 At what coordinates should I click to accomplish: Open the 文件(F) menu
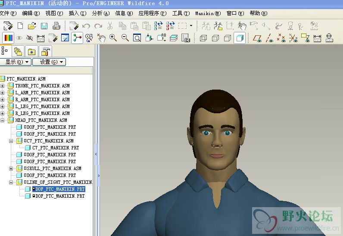tap(8, 13)
